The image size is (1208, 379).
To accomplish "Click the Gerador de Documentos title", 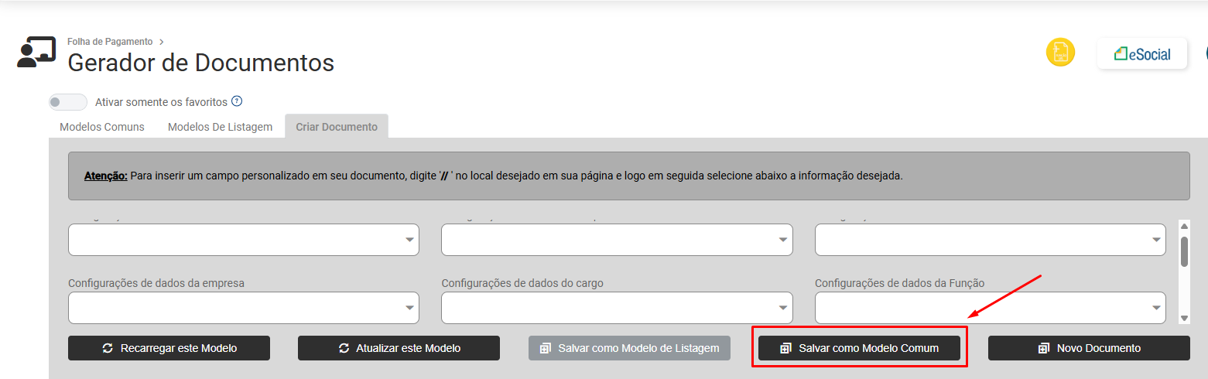I will point(201,63).
